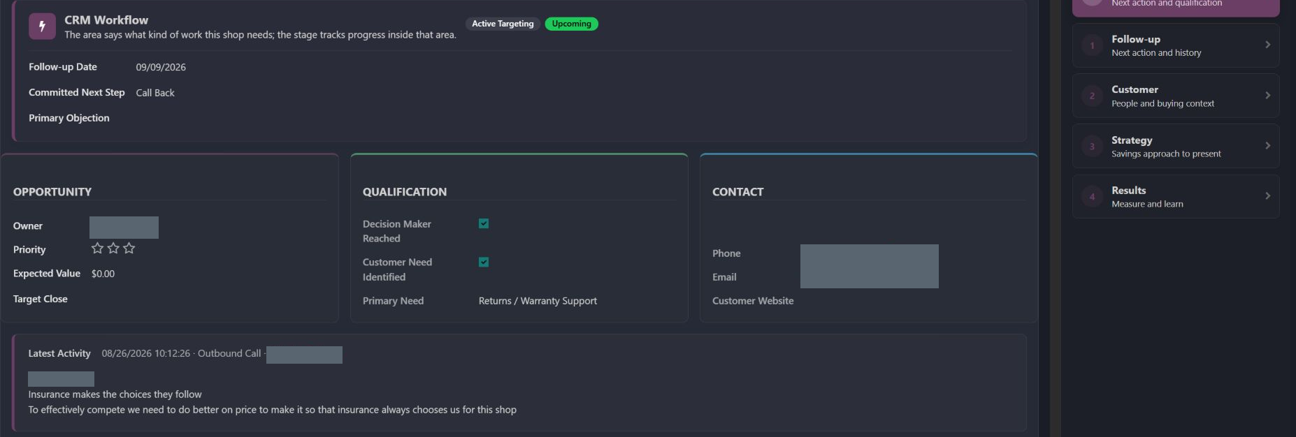The image size is (1296, 437).
Task: Expand the Results section chevron
Action: pos(1267,195)
